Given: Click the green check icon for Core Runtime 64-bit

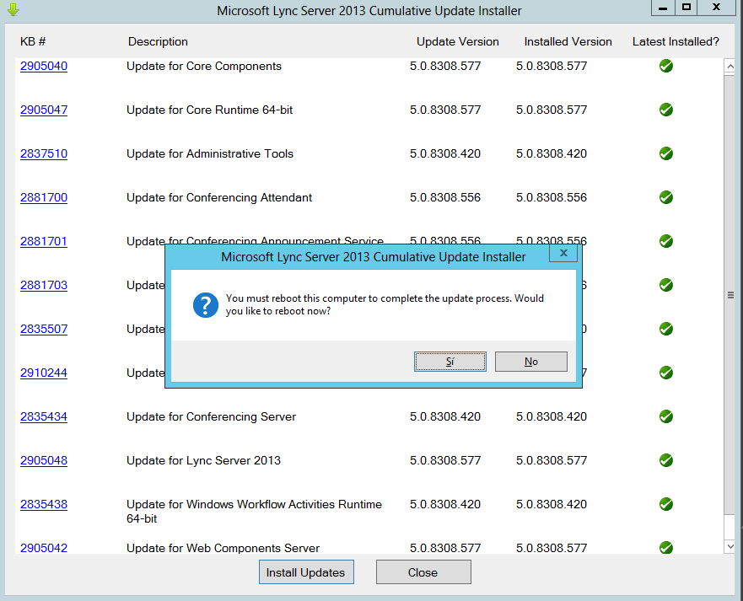Looking at the screenshot, I should pyautogui.click(x=665, y=110).
